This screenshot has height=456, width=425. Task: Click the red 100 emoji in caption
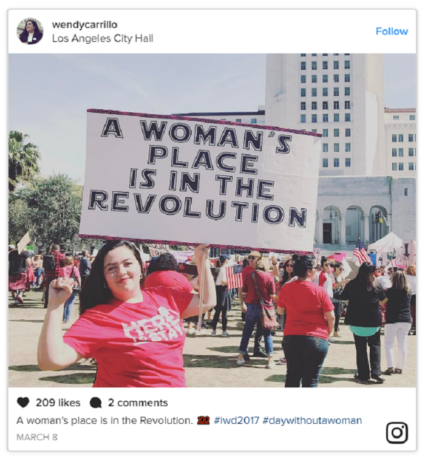pyautogui.click(x=203, y=421)
